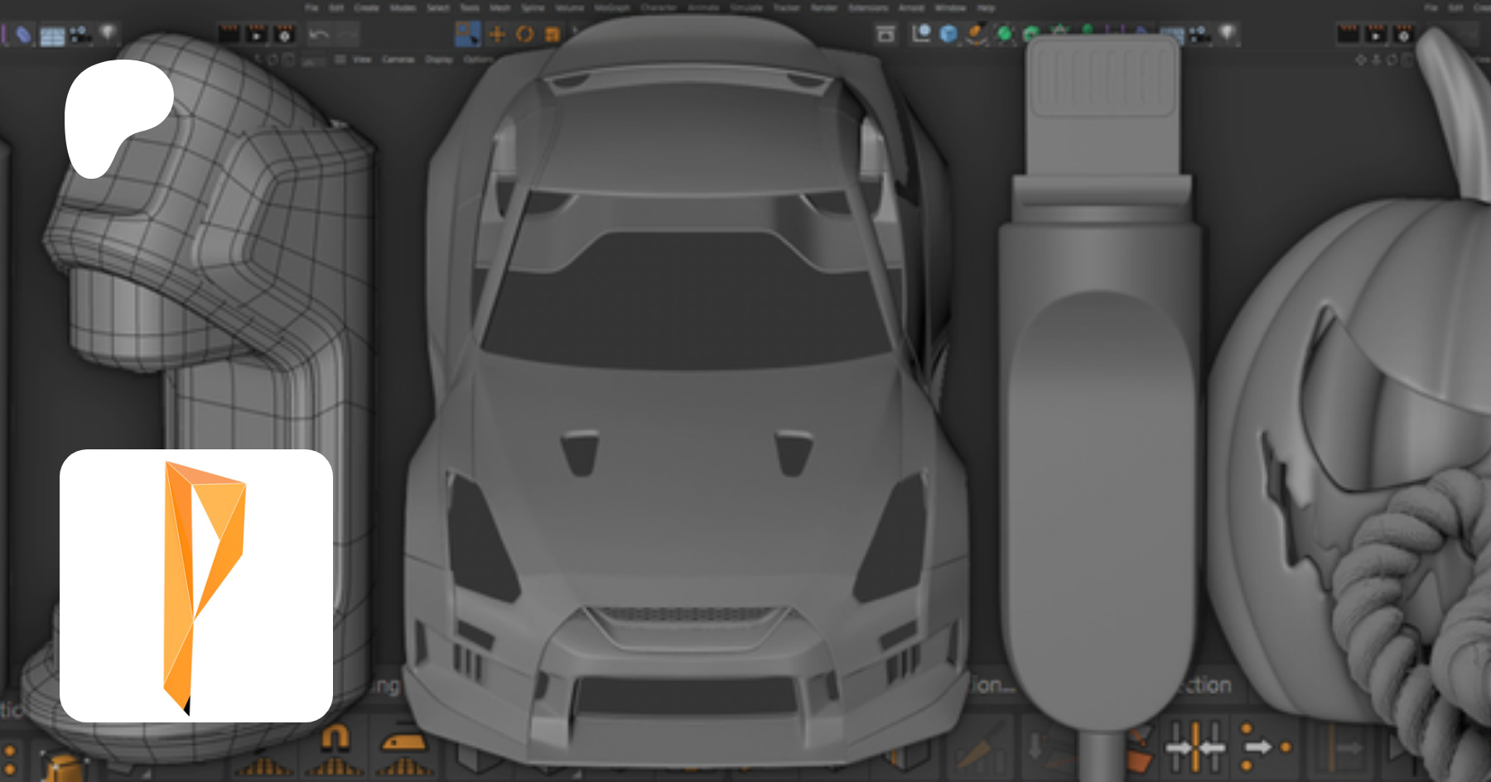Pick the Scale tool icon
The width and height of the screenshot is (1491, 782).
(552, 34)
